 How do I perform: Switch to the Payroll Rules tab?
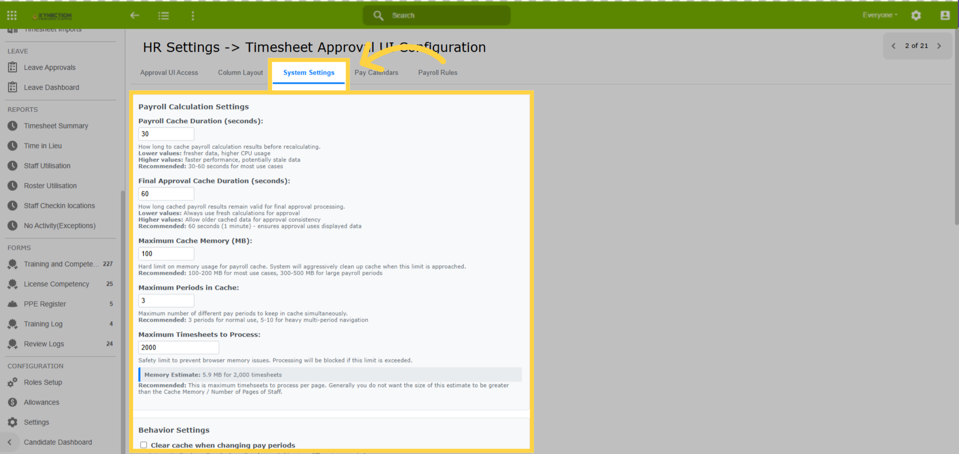[x=438, y=73]
